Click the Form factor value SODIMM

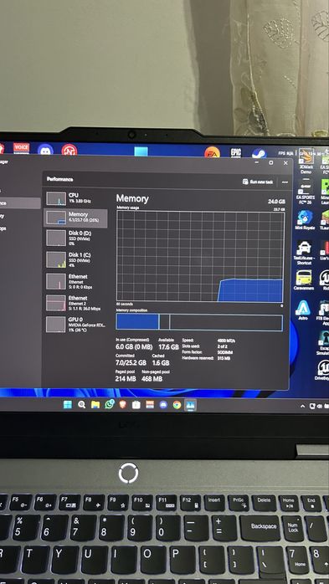pyautogui.click(x=224, y=352)
